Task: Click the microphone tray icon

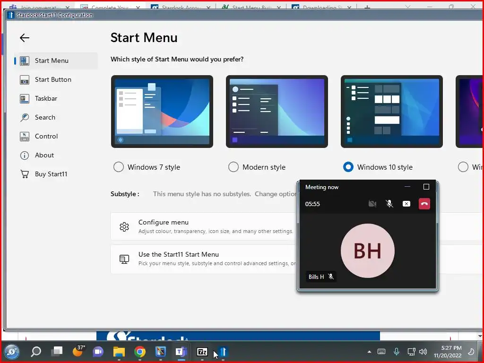Action: 397,352
